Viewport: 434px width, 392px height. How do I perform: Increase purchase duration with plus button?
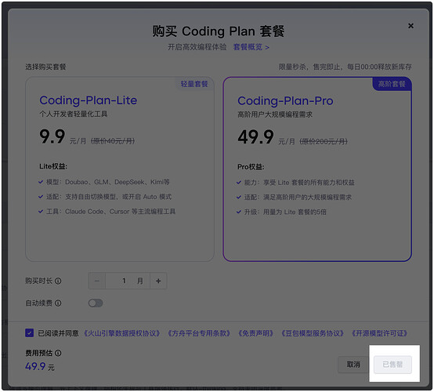(158, 281)
